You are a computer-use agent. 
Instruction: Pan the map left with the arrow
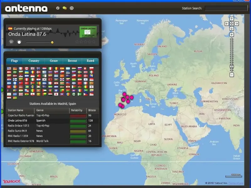[x=227, y=24]
